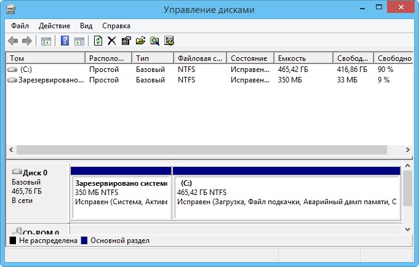Click the drive icon of (C:) row
The image size is (419, 267).
[x=12, y=70]
